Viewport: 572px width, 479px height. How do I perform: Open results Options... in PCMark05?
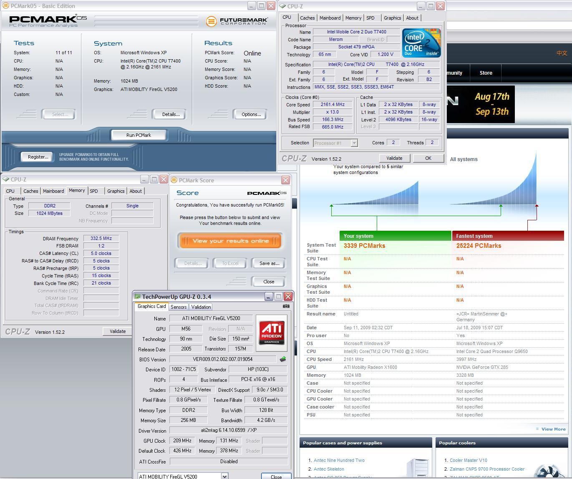click(x=251, y=114)
